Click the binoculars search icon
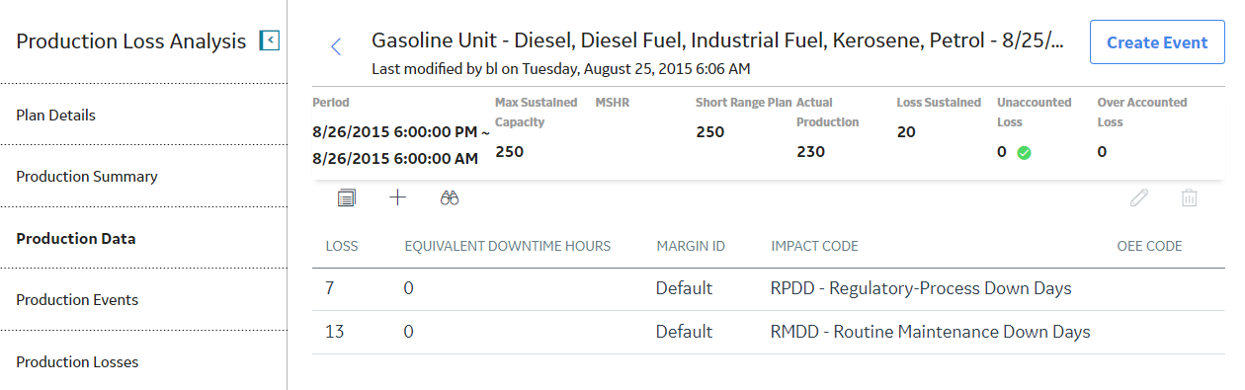 coord(450,198)
